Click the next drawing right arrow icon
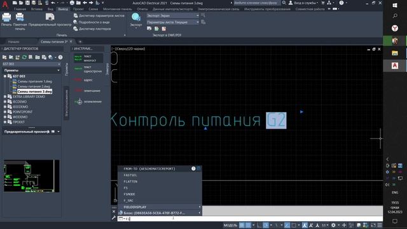 click(91, 3)
